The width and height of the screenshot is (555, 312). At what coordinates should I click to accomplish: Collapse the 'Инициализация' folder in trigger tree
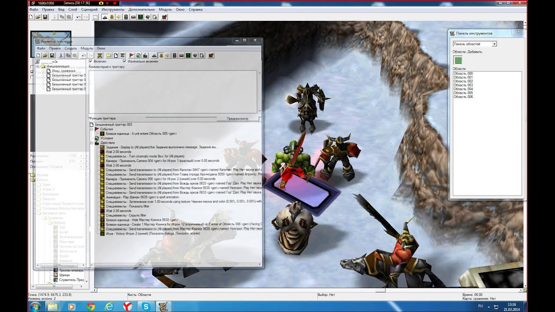tap(38, 66)
